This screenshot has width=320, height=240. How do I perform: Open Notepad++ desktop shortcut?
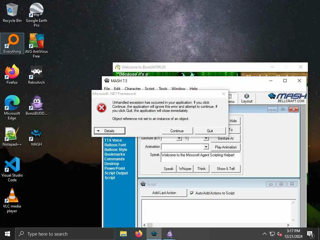12,136
